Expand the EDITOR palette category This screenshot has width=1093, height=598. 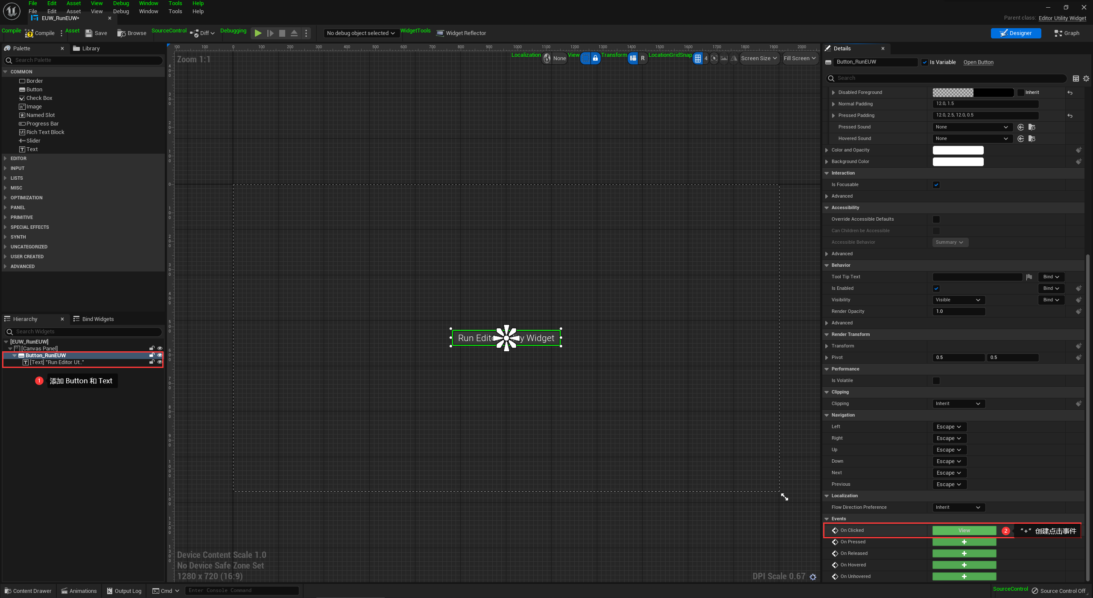coord(18,158)
